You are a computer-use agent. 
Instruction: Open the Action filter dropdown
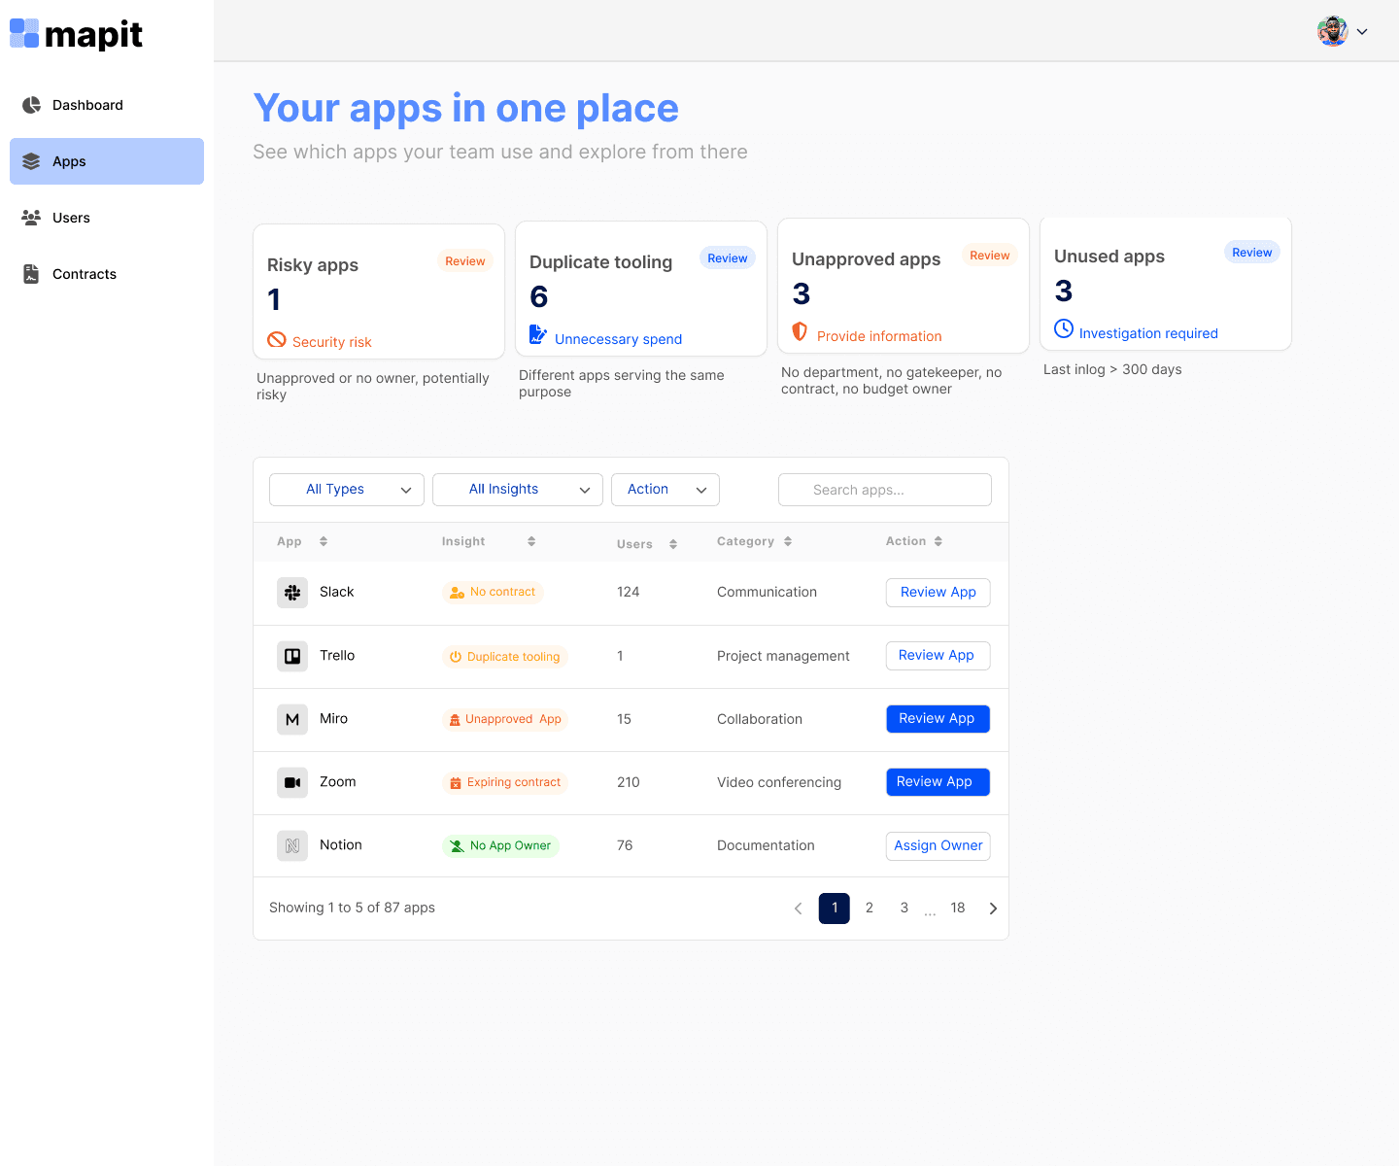665,490
